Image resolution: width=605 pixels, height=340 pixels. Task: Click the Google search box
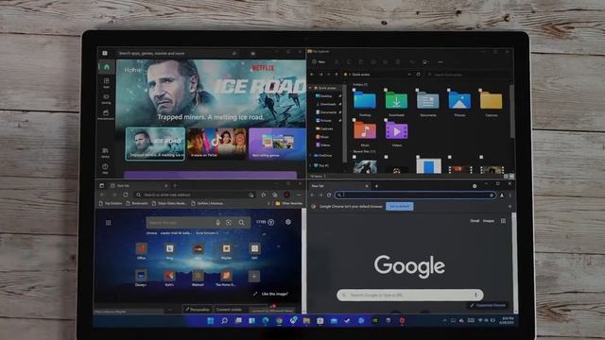pyautogui.click(x=409, y=295)
